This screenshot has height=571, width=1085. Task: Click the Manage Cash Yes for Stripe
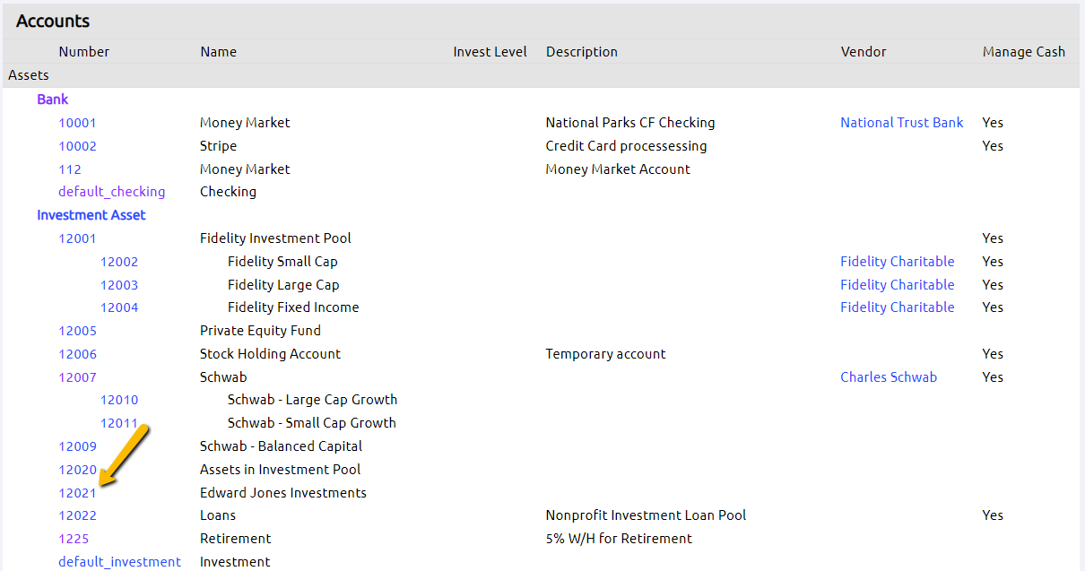pos(993,146)
